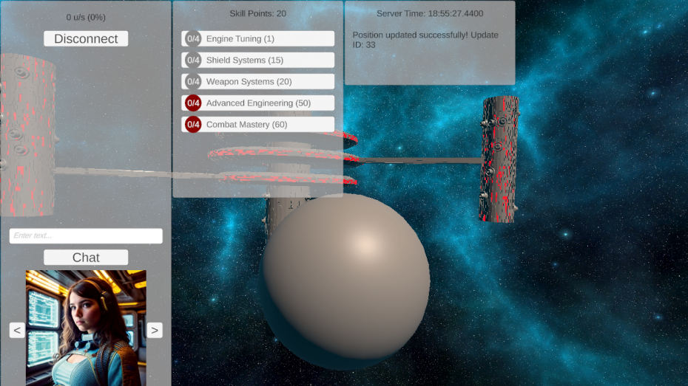Screen dimensions: 688x386
Task: Click the Server Time readout
Action: pos(429,14)
